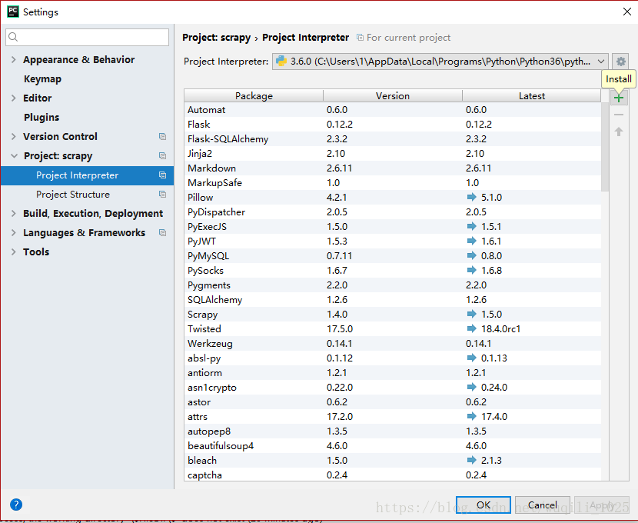Select the Markdown package row

point(393,168)
